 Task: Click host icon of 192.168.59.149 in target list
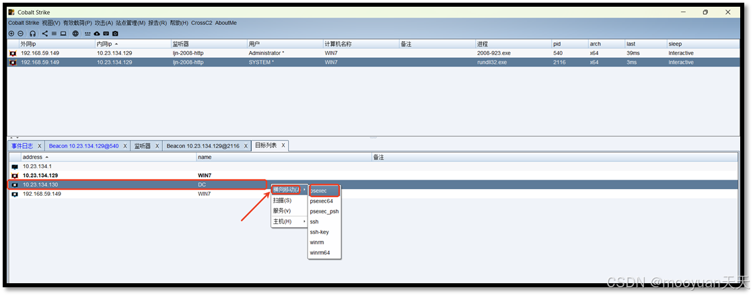(15, 194)
